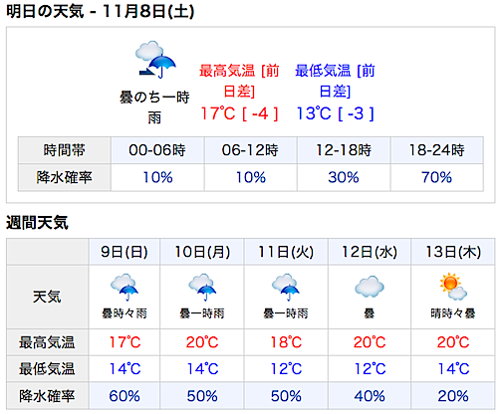Image resolution: width=502 pixels, height=414 pixels.
Task: Select the 13日(木) column header
Action: 453,252
